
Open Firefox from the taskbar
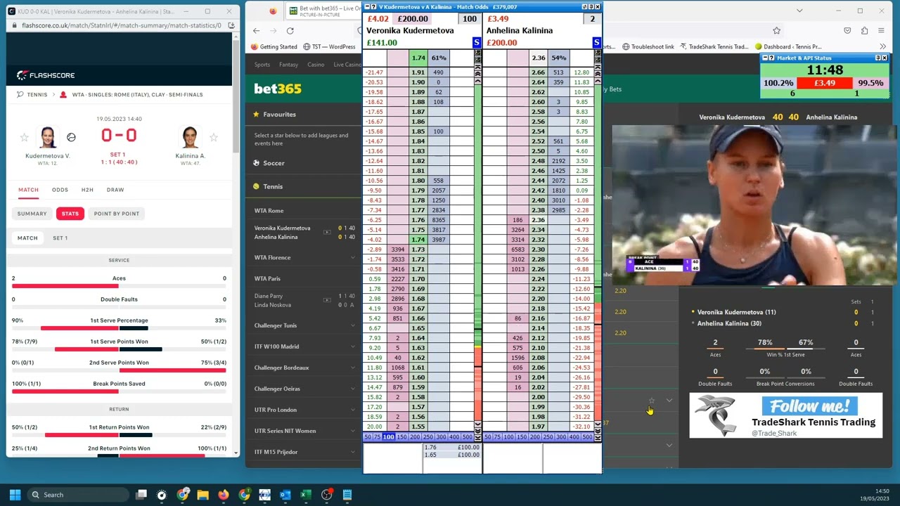coord(223,495)
